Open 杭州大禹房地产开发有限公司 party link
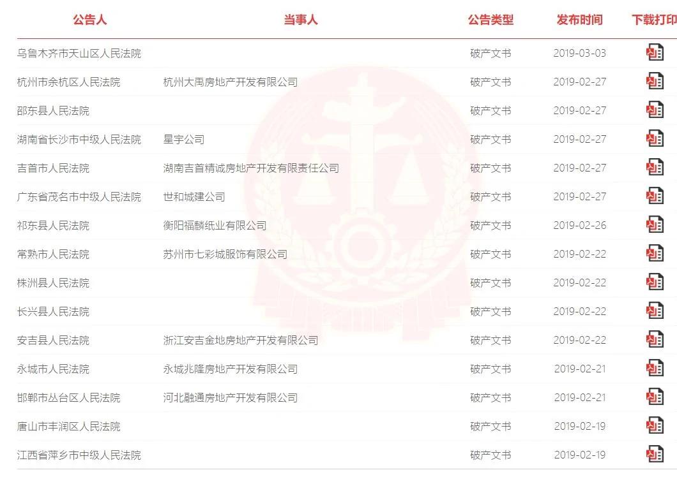Viewport: 677px width, 477px height. (231, 82)
